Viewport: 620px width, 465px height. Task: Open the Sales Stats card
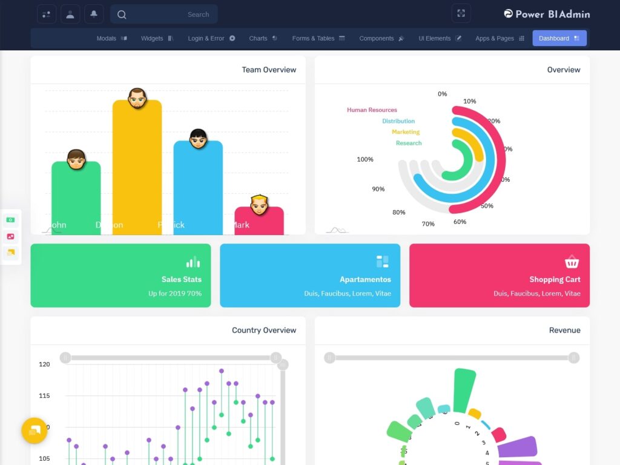[120, 275]
